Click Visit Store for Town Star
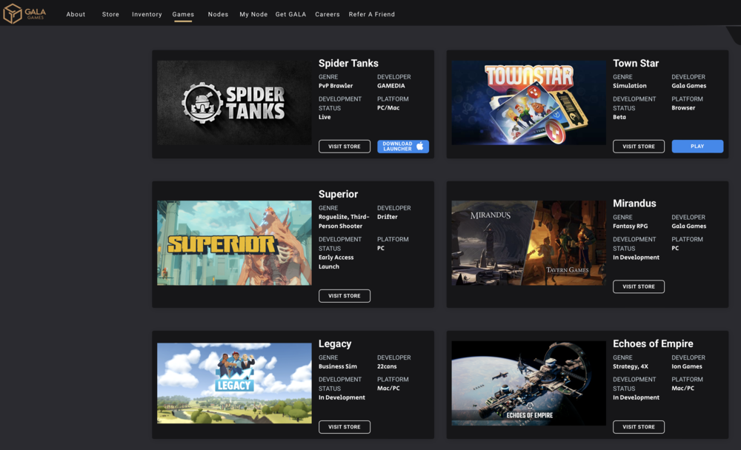This screenshot has height=450, width=741. pyautogui.click(x=639, y=147)
